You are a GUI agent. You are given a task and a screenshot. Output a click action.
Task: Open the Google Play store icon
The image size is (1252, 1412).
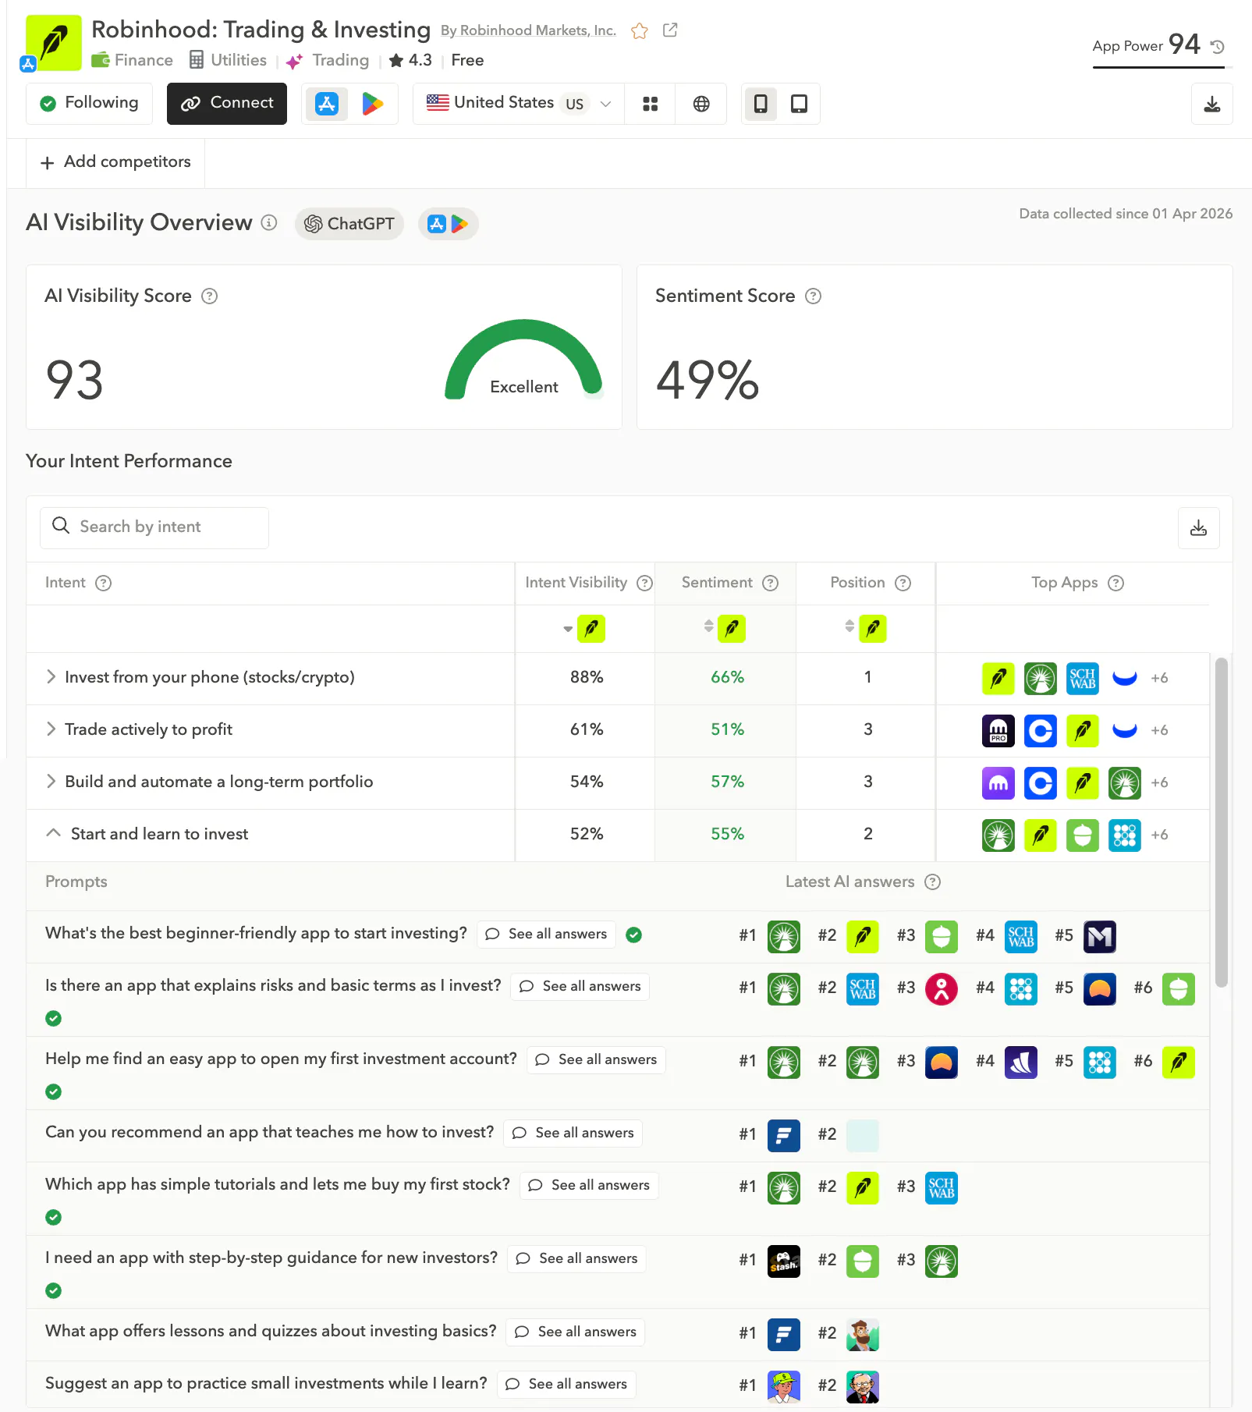pyautogui.click(x=374, y=103)
